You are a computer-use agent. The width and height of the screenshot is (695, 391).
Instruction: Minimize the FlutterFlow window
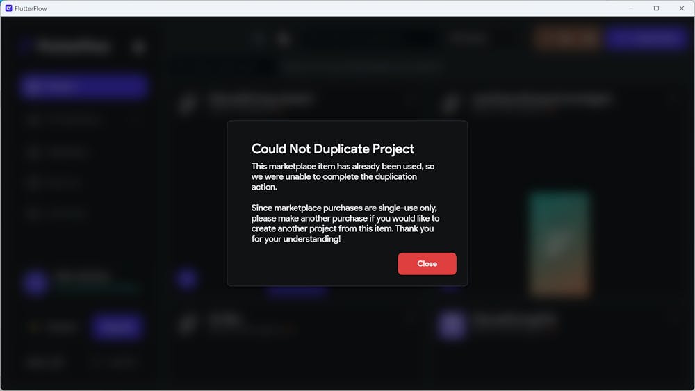(631, 8)
